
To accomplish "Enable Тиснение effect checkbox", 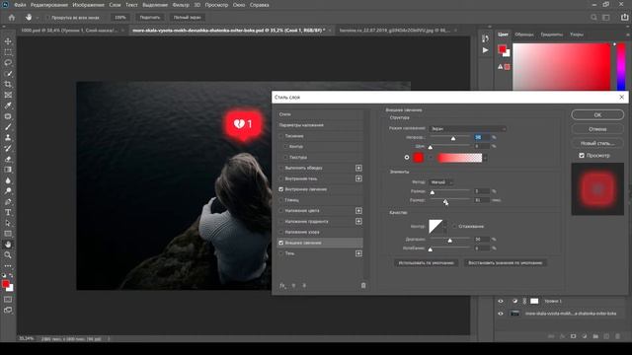I will point(280,136).
